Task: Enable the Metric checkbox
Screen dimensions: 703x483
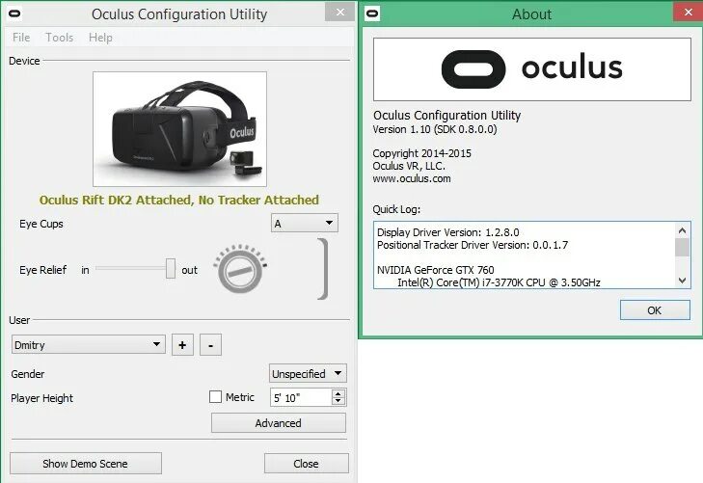Action: [216, 396]
